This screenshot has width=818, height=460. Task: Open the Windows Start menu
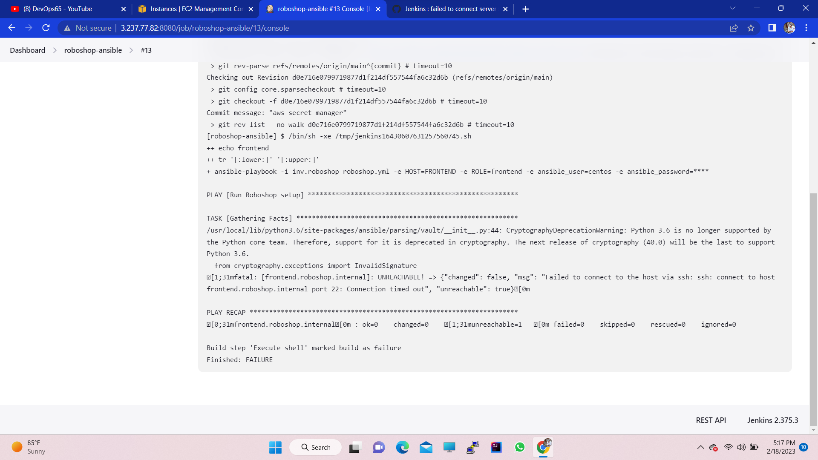point(275,447)
